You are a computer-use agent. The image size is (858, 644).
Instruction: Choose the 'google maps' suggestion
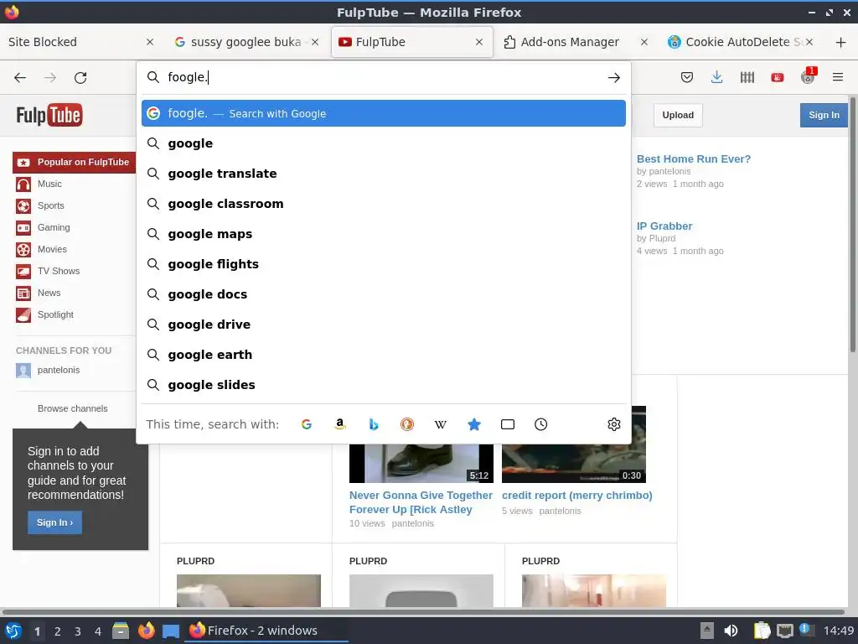click(x=384, y=234)
